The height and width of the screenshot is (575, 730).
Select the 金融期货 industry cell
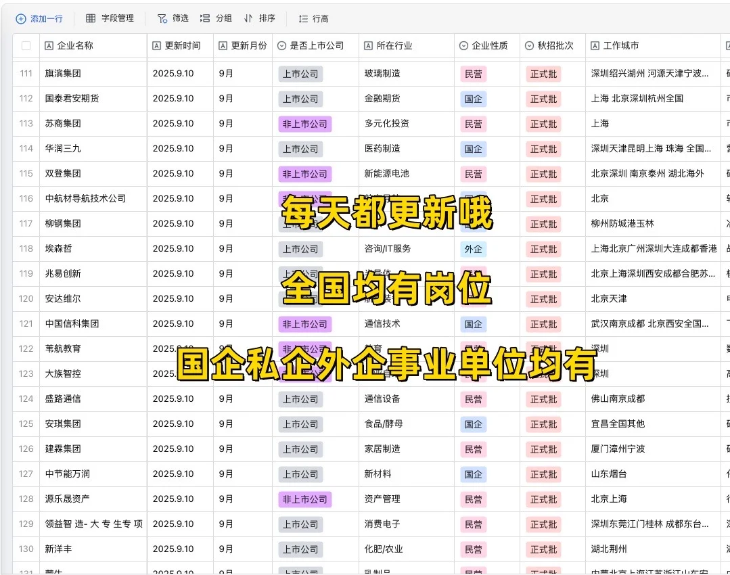407,99
